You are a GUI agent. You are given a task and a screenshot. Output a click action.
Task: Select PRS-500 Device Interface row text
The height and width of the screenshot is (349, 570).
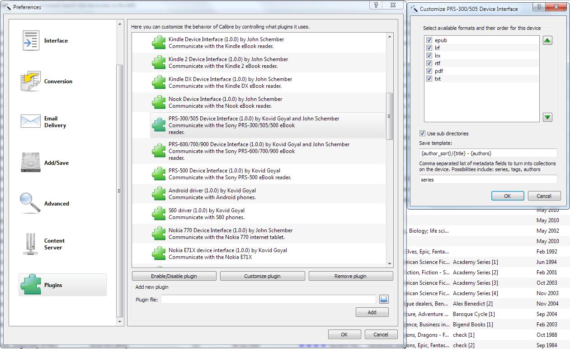click(x=230, y=174)
